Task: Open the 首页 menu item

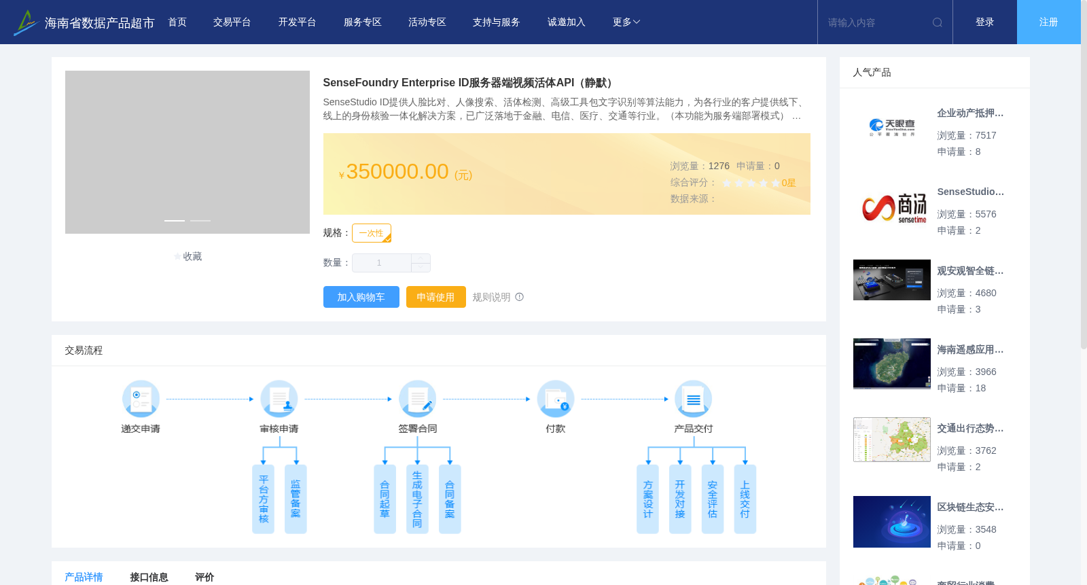Action: click(x=177, y=22)
